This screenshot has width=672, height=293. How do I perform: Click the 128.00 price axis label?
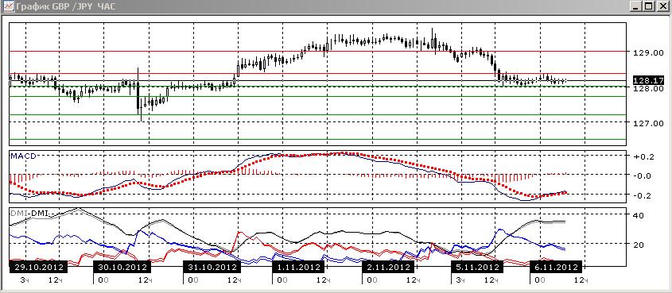[x=647, y=88]
